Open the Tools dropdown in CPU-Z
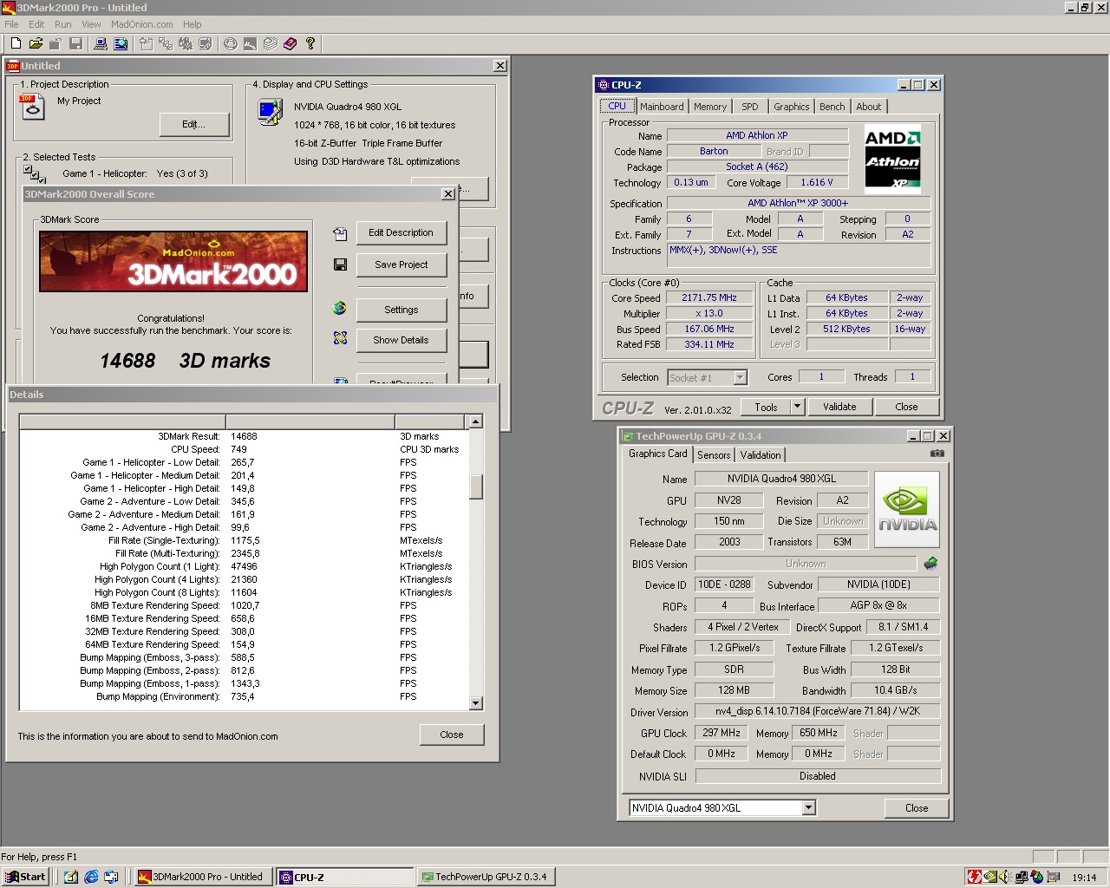Image resolution: width=1110 pixels, height=888 pixels. [x=772, y=406]
